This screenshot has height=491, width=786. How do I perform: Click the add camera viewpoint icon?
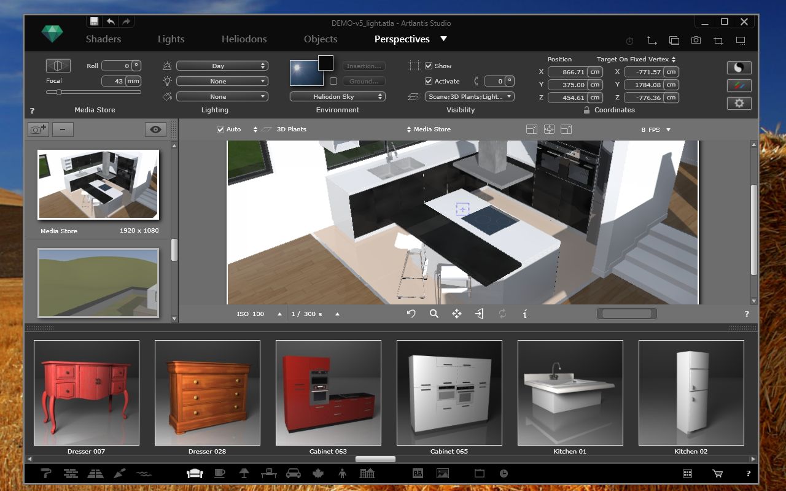38,130
